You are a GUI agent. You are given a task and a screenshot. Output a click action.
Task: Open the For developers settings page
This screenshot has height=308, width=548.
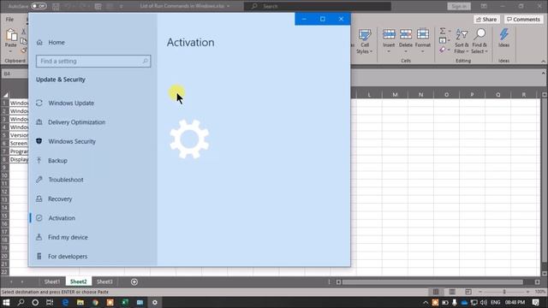click(68, 257)
